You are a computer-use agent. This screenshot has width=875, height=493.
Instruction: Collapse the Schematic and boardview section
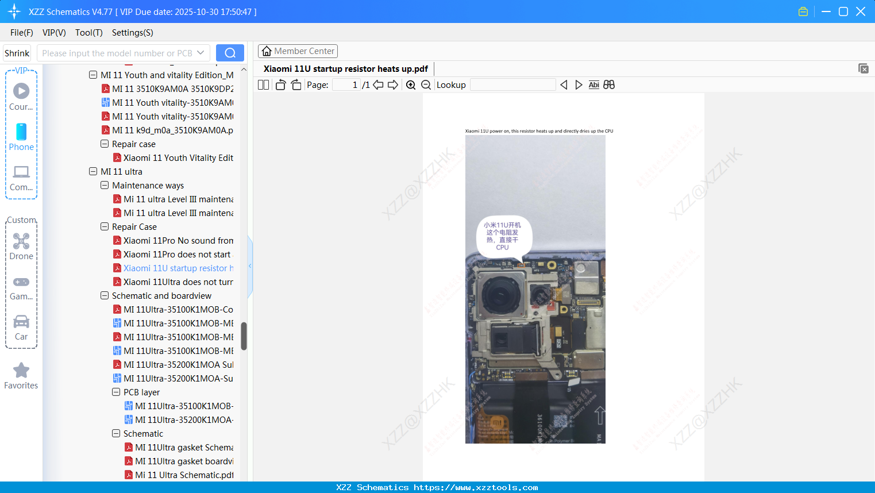(x=105, y=295)
